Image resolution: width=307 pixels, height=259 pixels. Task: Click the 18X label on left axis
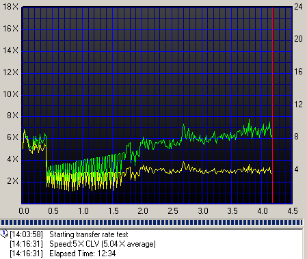pyautogui.click(x=10, y=7)
